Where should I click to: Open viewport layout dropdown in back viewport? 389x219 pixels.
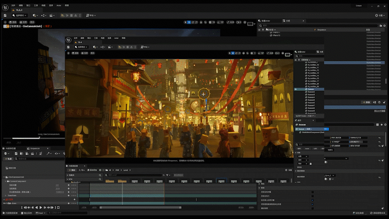251,24
